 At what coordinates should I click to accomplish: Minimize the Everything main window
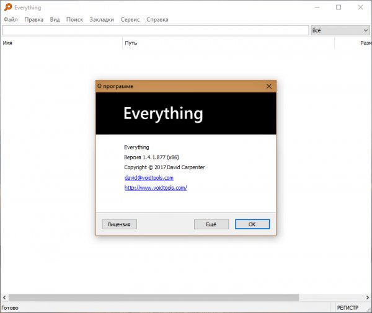coord(317,7)
